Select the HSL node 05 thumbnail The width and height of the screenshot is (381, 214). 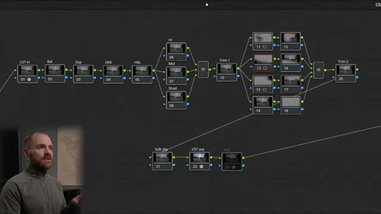pyautogui.click(x=142, y=71)
